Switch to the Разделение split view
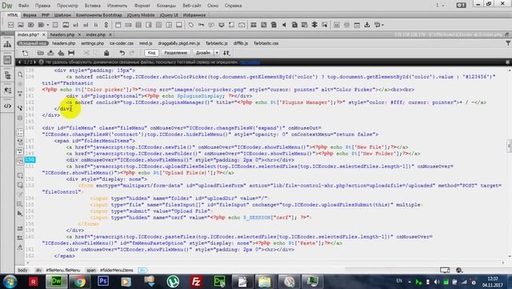Screen dimensions: 512x289 175,53
